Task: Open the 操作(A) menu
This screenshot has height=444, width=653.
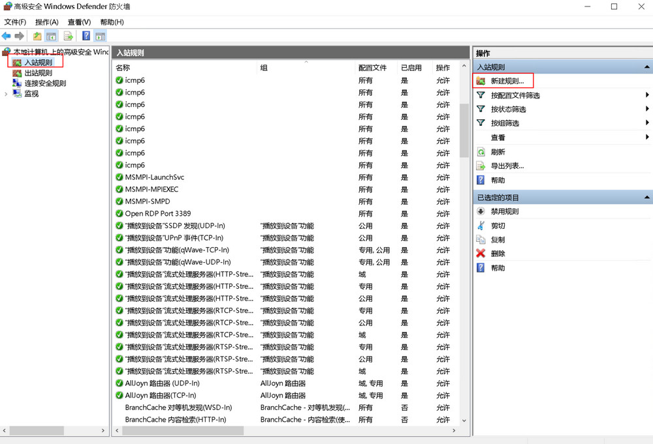Action: point(46,22)
